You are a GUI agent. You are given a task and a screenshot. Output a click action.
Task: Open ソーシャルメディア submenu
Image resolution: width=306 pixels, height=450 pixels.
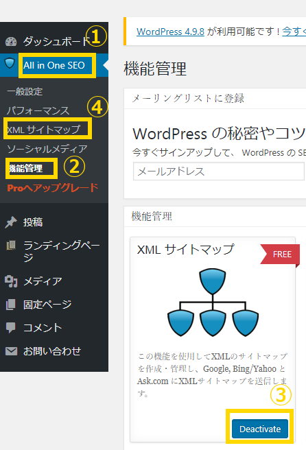click(x=47, y=149)
